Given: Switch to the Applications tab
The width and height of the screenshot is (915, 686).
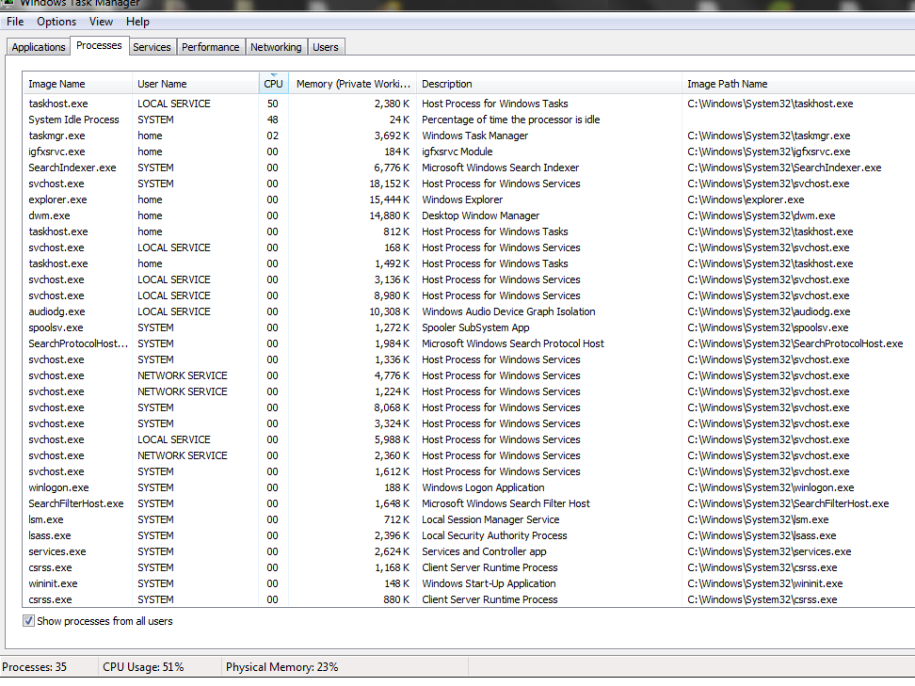Looking at the screenshot, I should pos(39,47).
